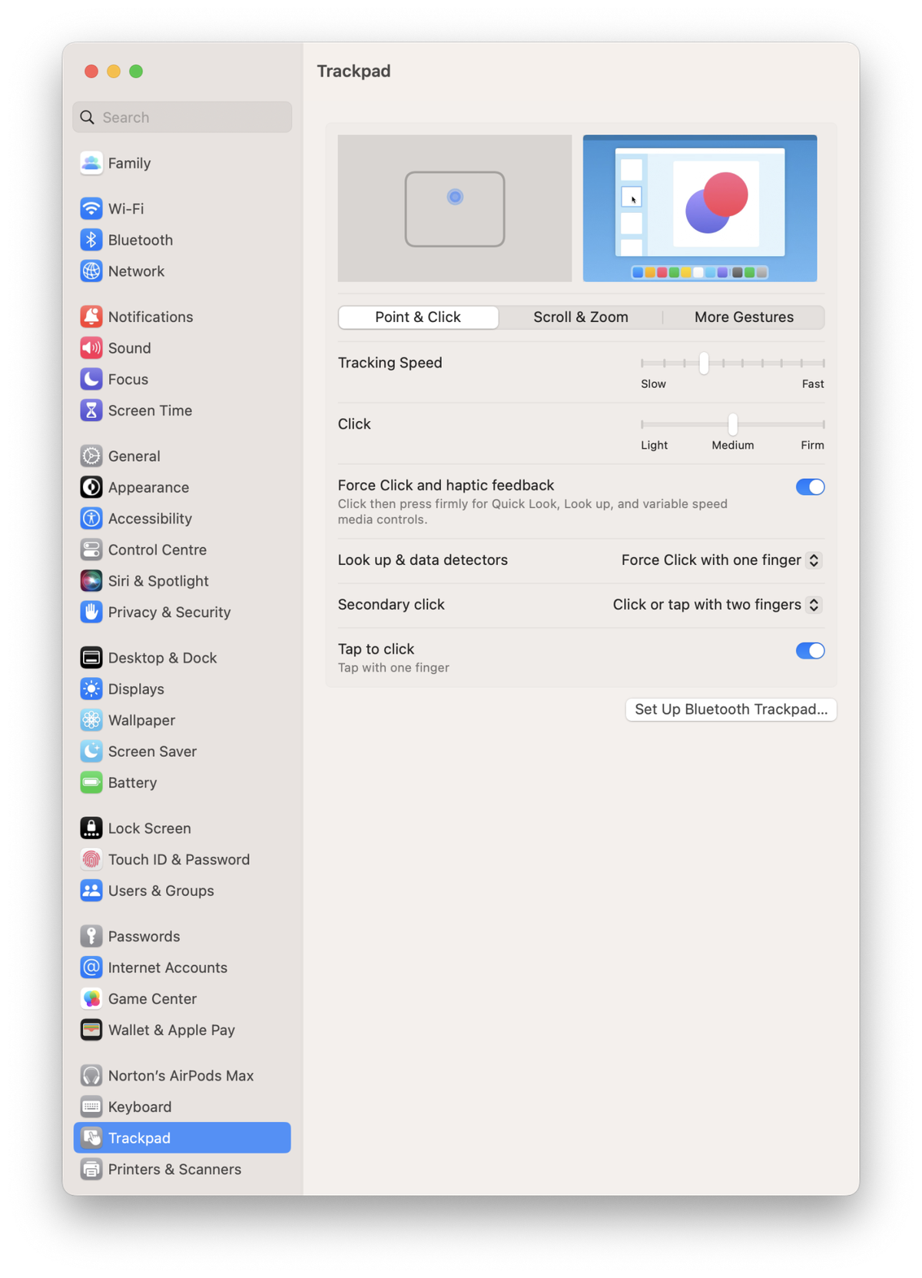The image size is (922, 1278).
Task: Click Set Up Bluetooth Trackpad button
Action: pos(731,709)
